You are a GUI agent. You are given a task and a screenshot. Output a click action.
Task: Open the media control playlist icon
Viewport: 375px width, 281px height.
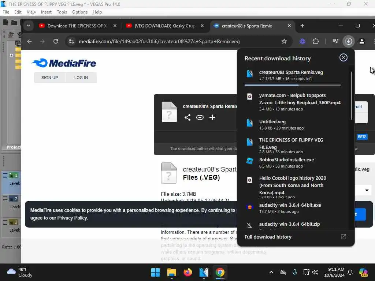335,41
